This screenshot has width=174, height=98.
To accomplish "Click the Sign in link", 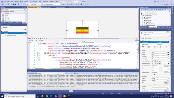I will 156,2.
